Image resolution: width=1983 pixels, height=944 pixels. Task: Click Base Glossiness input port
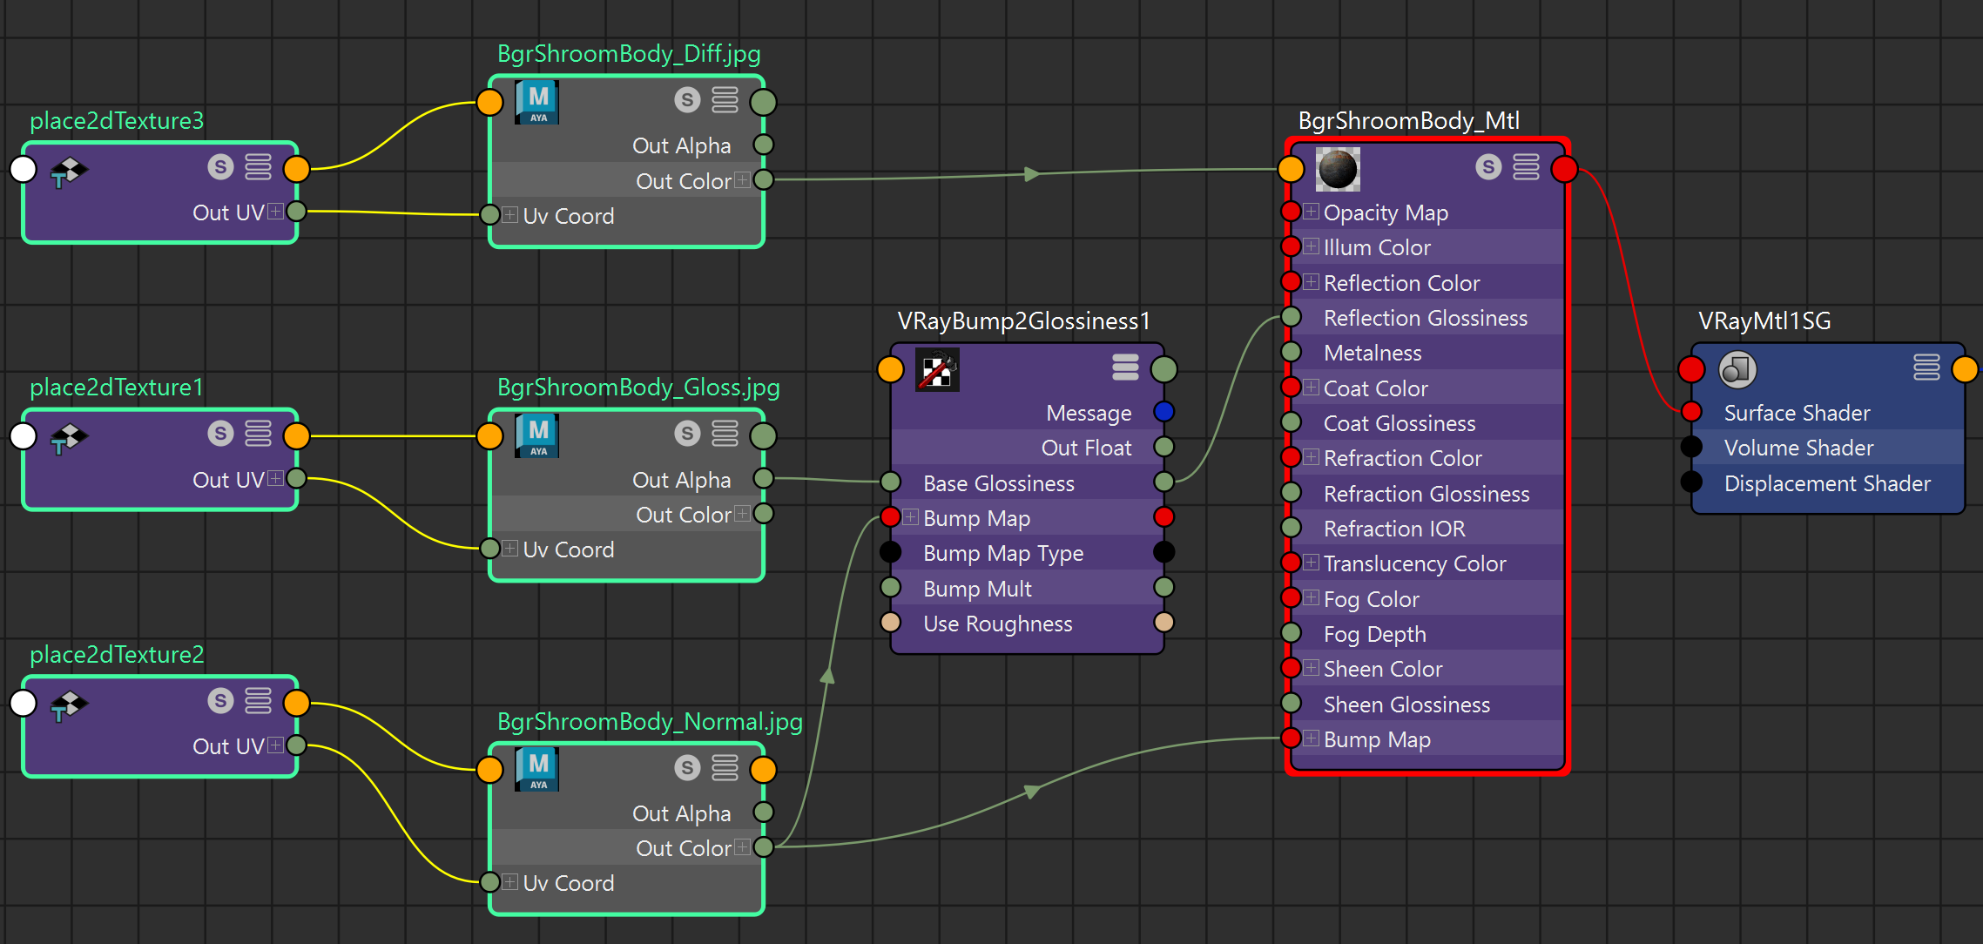tap(890, 482)
